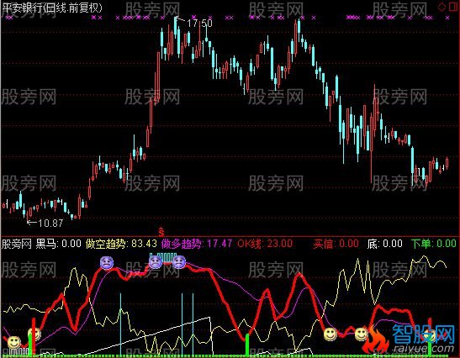
Task: Click the 做多趋势: 17.47 indicator value
Action: (197, 244)
